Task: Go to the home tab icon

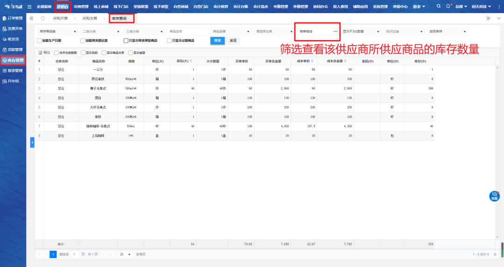Action: (43, 18)
